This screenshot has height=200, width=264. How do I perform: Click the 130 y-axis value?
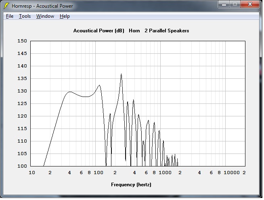coord(22,91)
